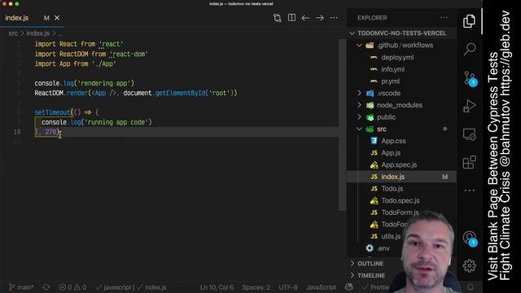Click javascript linter status item
The height and width of the screenshot is (293, 521).
coord(115,287)
